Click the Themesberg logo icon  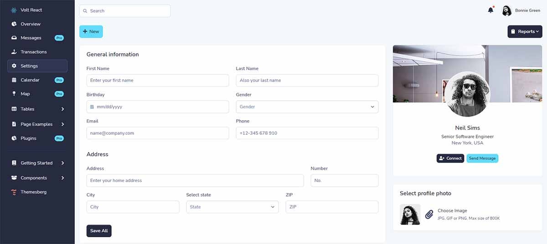(14, 192)
